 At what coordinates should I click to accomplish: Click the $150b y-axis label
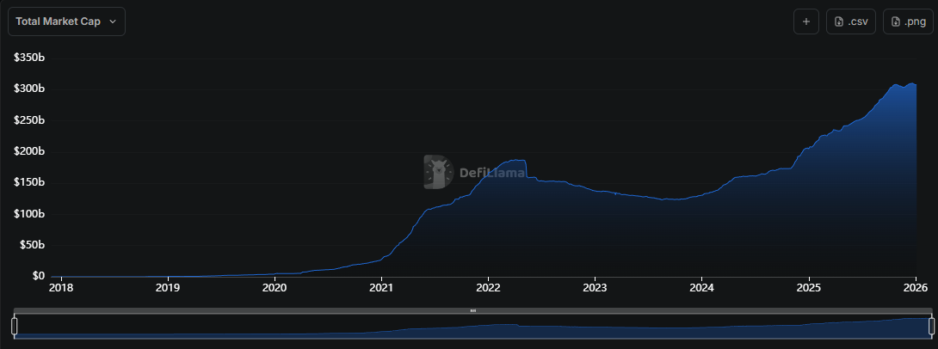pyautogui.click(x=30, y=183)
